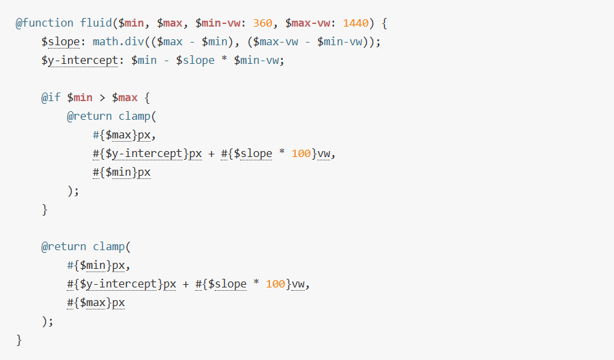614x360 pixels.
Task: Click the function's final closing brace
Action: point(19,340)
